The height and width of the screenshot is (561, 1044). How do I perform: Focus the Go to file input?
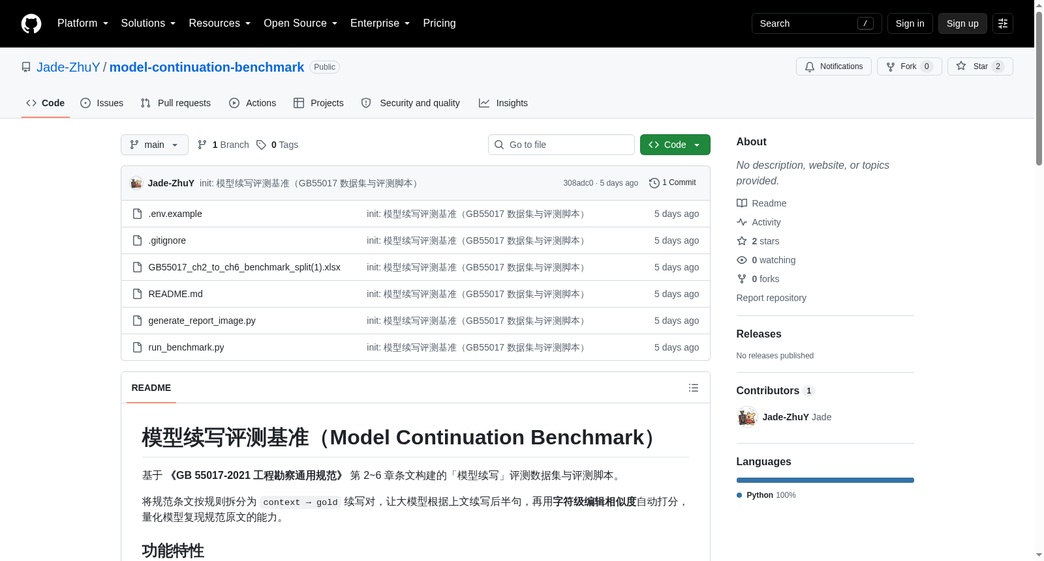561,145
